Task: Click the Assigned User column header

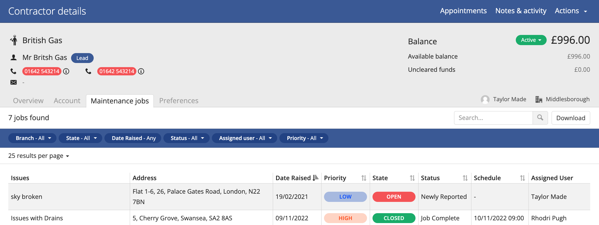Action: pyautogui.click(x=552, y=178)
